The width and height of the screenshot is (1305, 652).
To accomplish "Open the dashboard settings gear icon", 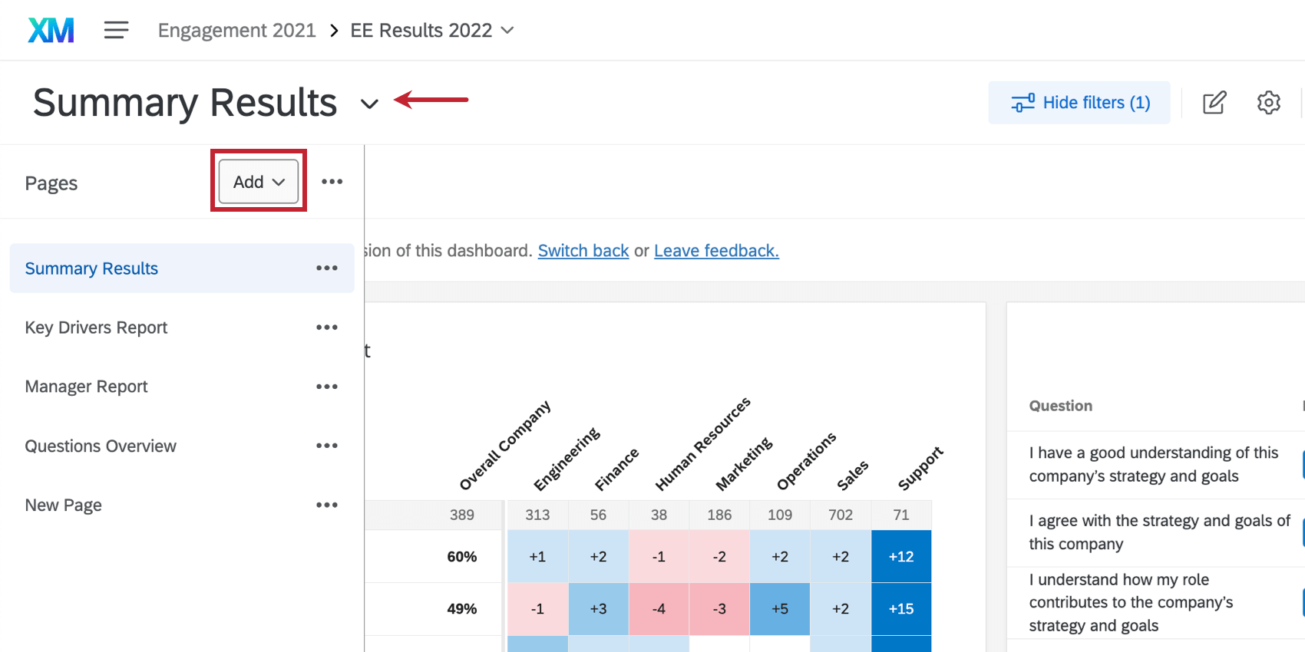I will click(x=1268, y=102).
